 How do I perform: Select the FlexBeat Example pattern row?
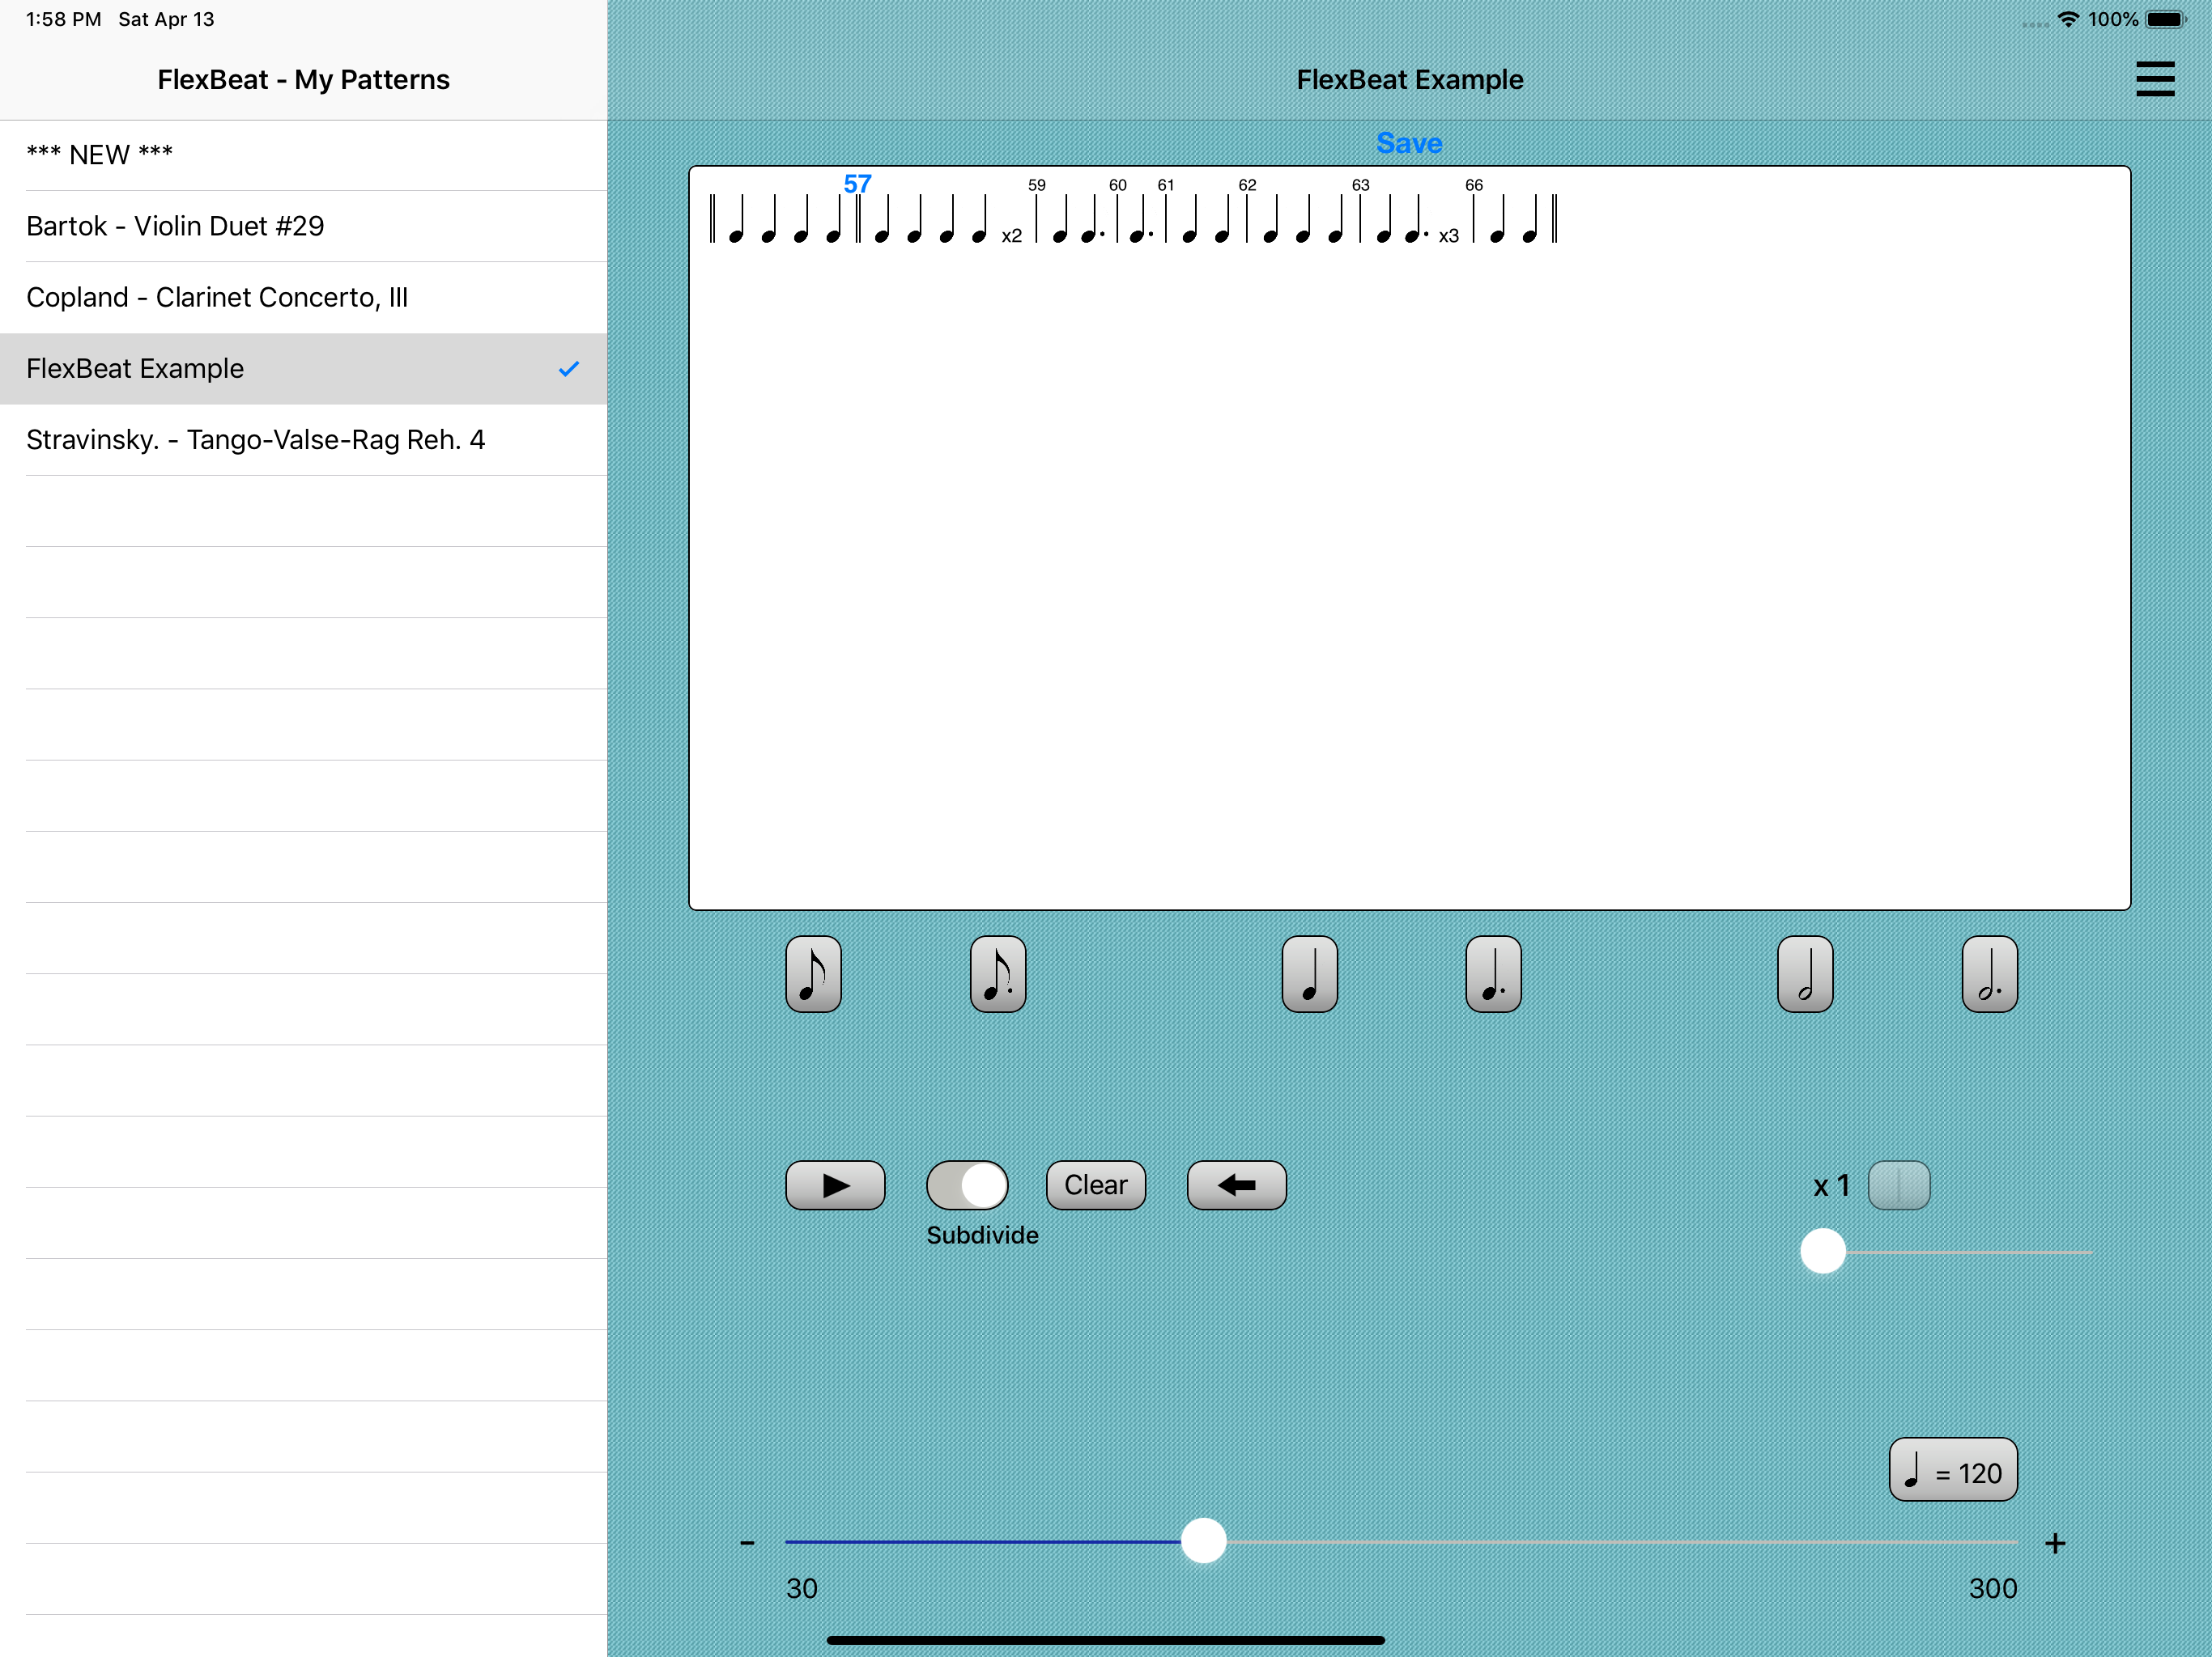[304, 369]
